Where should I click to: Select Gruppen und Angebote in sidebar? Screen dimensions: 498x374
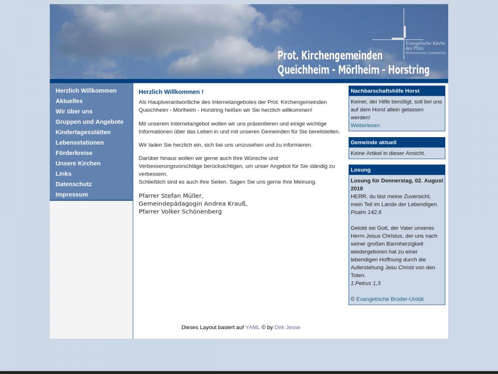[x=90, y=122]
